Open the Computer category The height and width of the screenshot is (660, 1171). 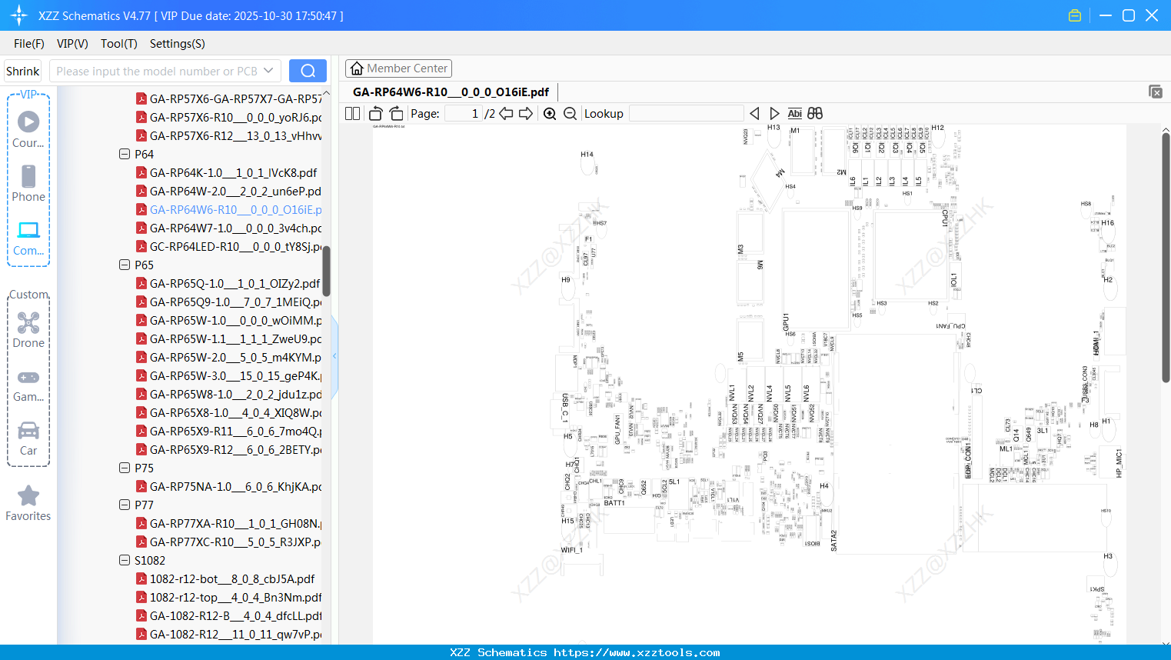[x=28, y=238]
